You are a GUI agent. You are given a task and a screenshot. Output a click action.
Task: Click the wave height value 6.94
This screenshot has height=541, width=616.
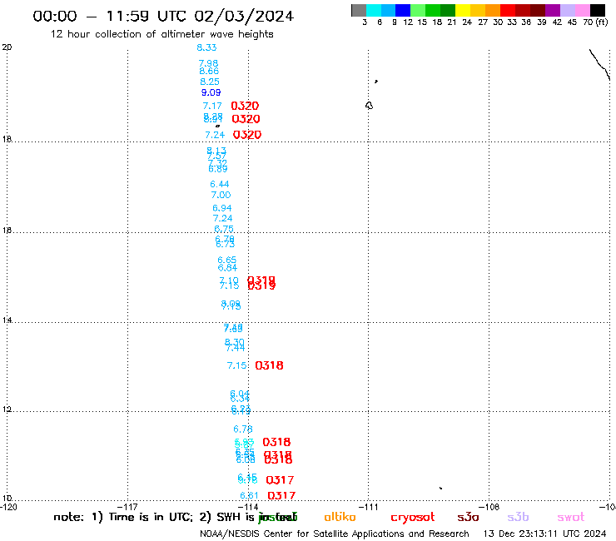click(222, 208)
